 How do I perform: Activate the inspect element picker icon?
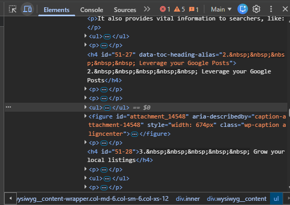[13, 9]
